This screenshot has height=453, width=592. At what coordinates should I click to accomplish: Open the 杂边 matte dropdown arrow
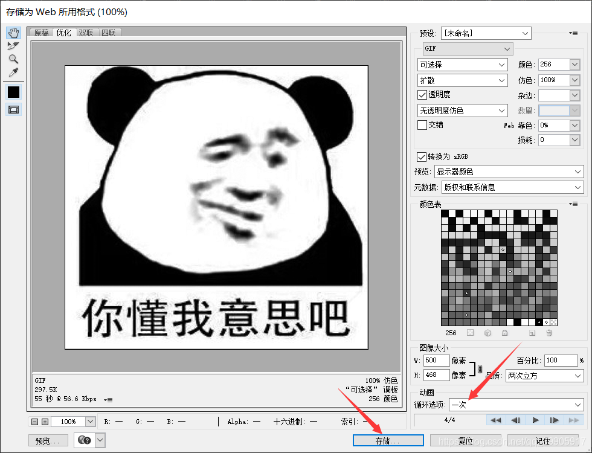coord(574,95)
